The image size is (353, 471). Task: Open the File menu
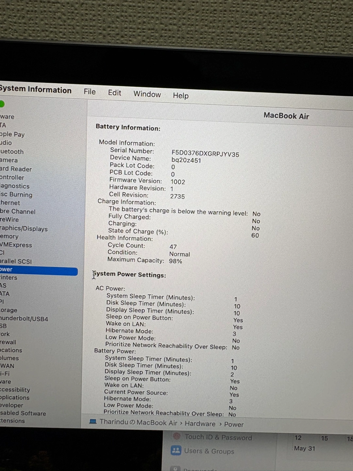pos(90,92)
